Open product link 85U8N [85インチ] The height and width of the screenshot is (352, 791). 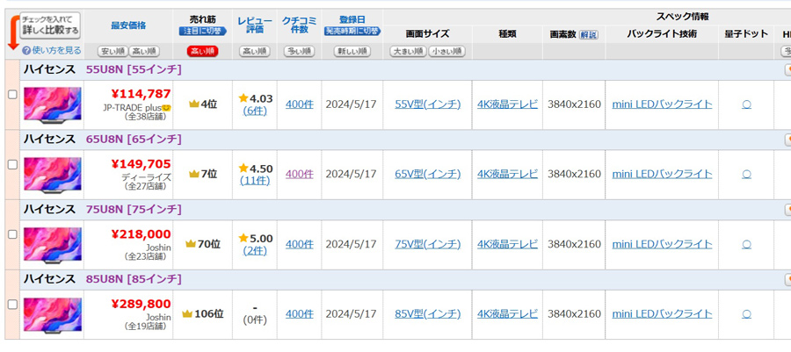[134, 279]
